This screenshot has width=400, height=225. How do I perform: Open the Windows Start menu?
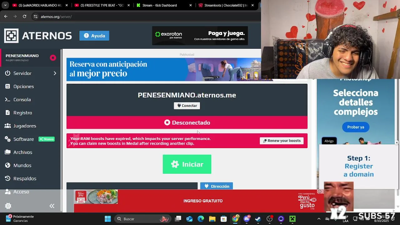(108, 219)
